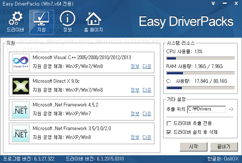Close the Easy DriverPacks window
242x163 pixels.
click(x=236, y=4)
